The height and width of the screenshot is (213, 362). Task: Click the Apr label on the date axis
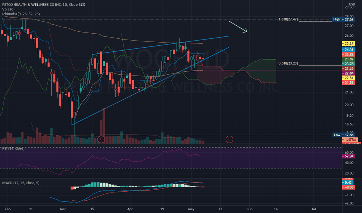[x=130, y=209]
